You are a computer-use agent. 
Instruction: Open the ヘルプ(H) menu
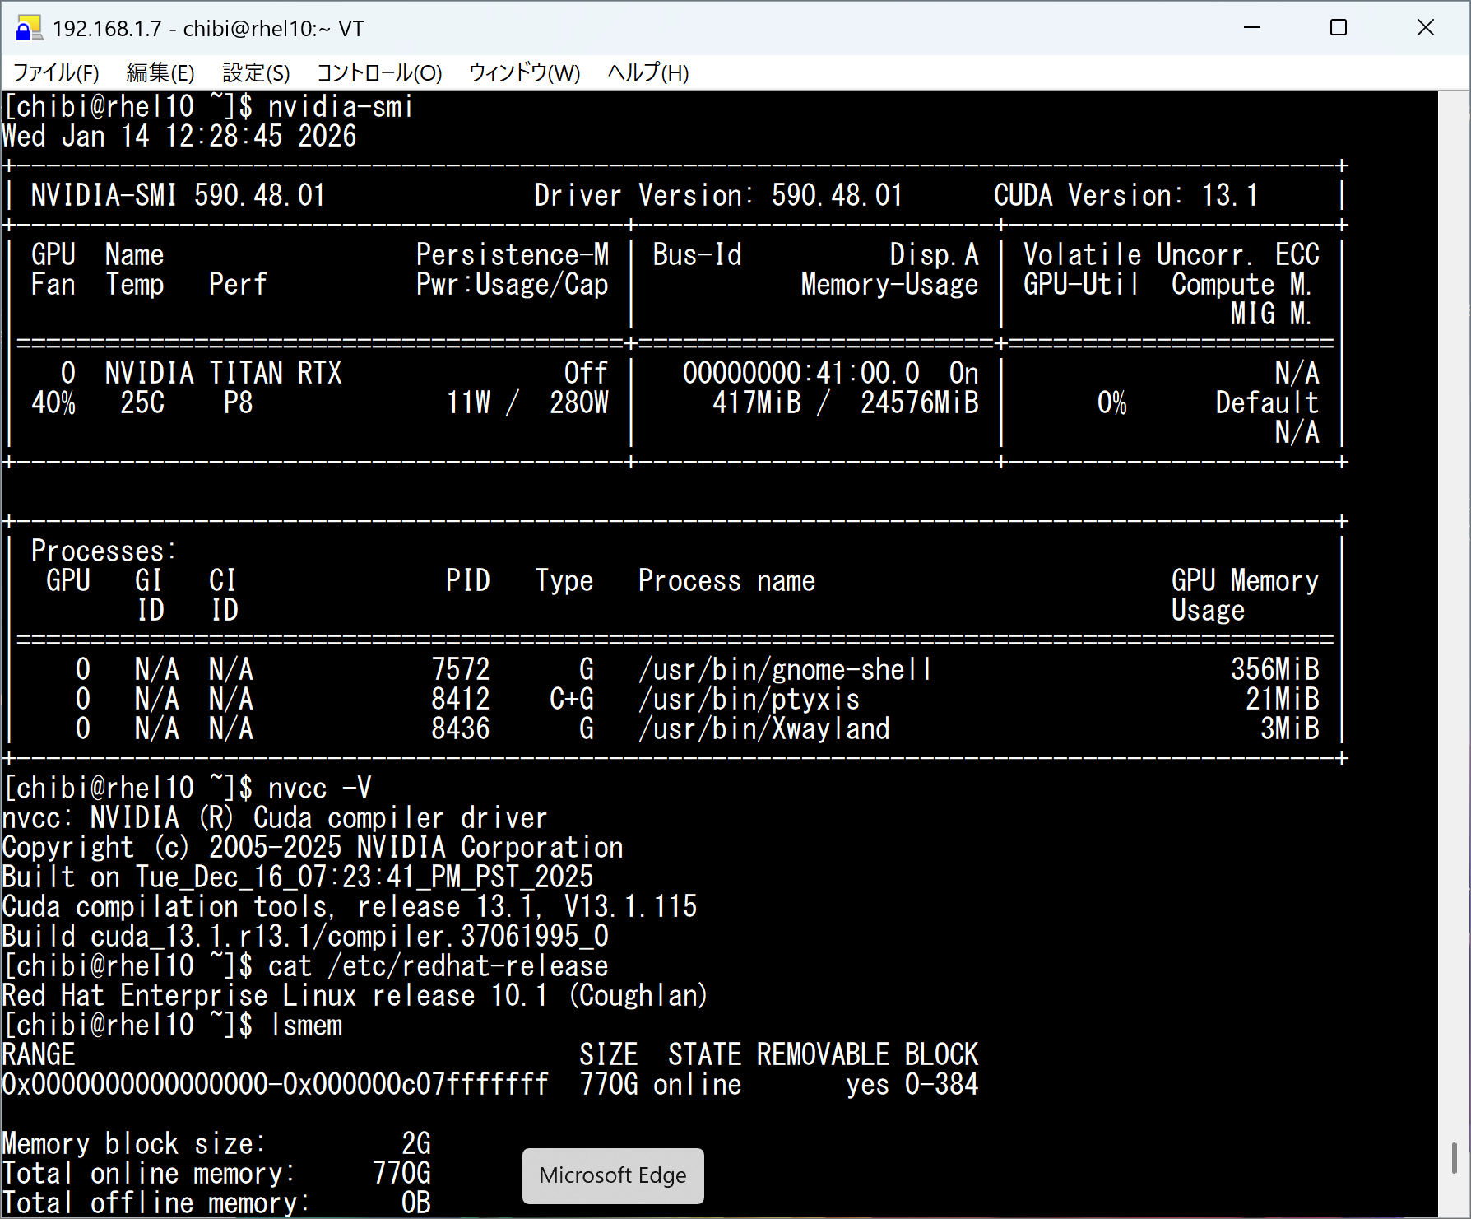pyautogui.click(x=647, y=73)
